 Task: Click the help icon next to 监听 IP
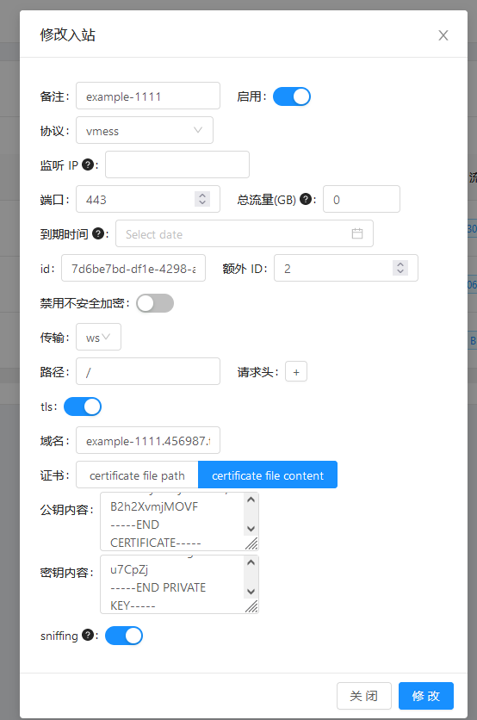click(88, 164)
